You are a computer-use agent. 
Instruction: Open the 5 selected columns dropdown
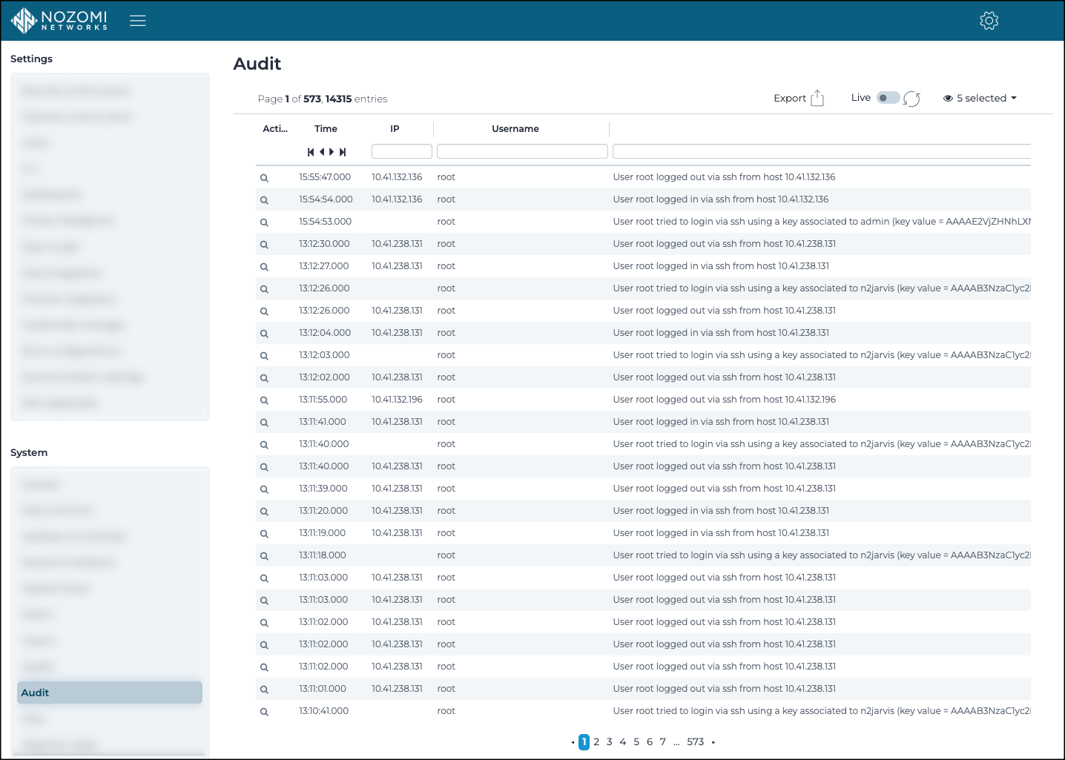980,98
